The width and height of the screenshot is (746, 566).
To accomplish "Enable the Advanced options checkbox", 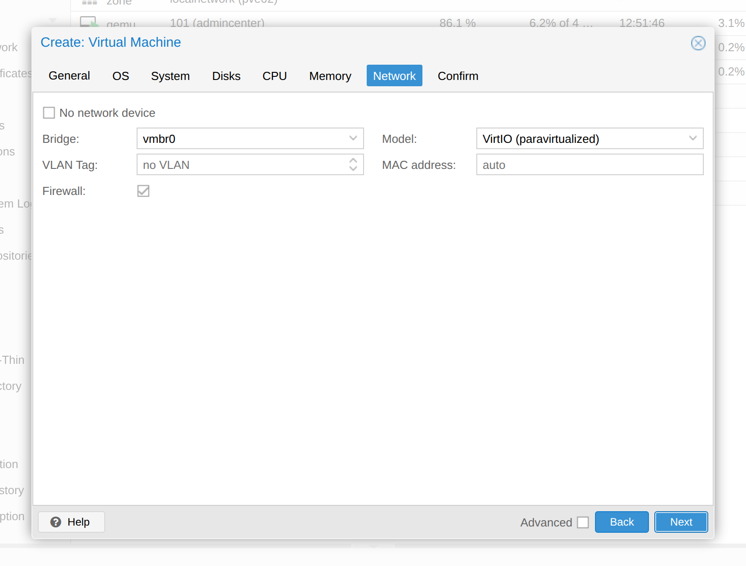I will (x=583, y=522).
